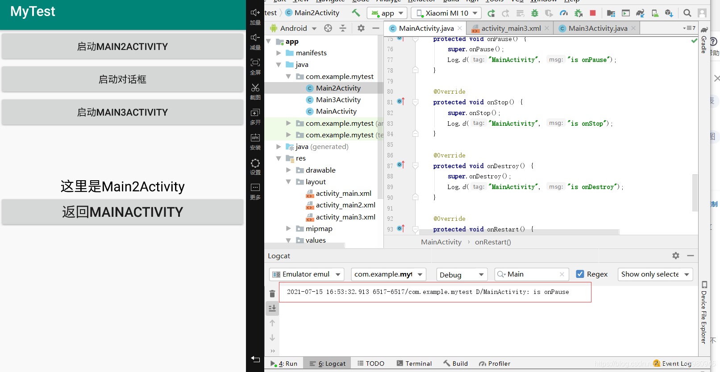Click the emulator volume down icon
The height and width of the screenshot is (372, 720).
(x=255, y=37)
